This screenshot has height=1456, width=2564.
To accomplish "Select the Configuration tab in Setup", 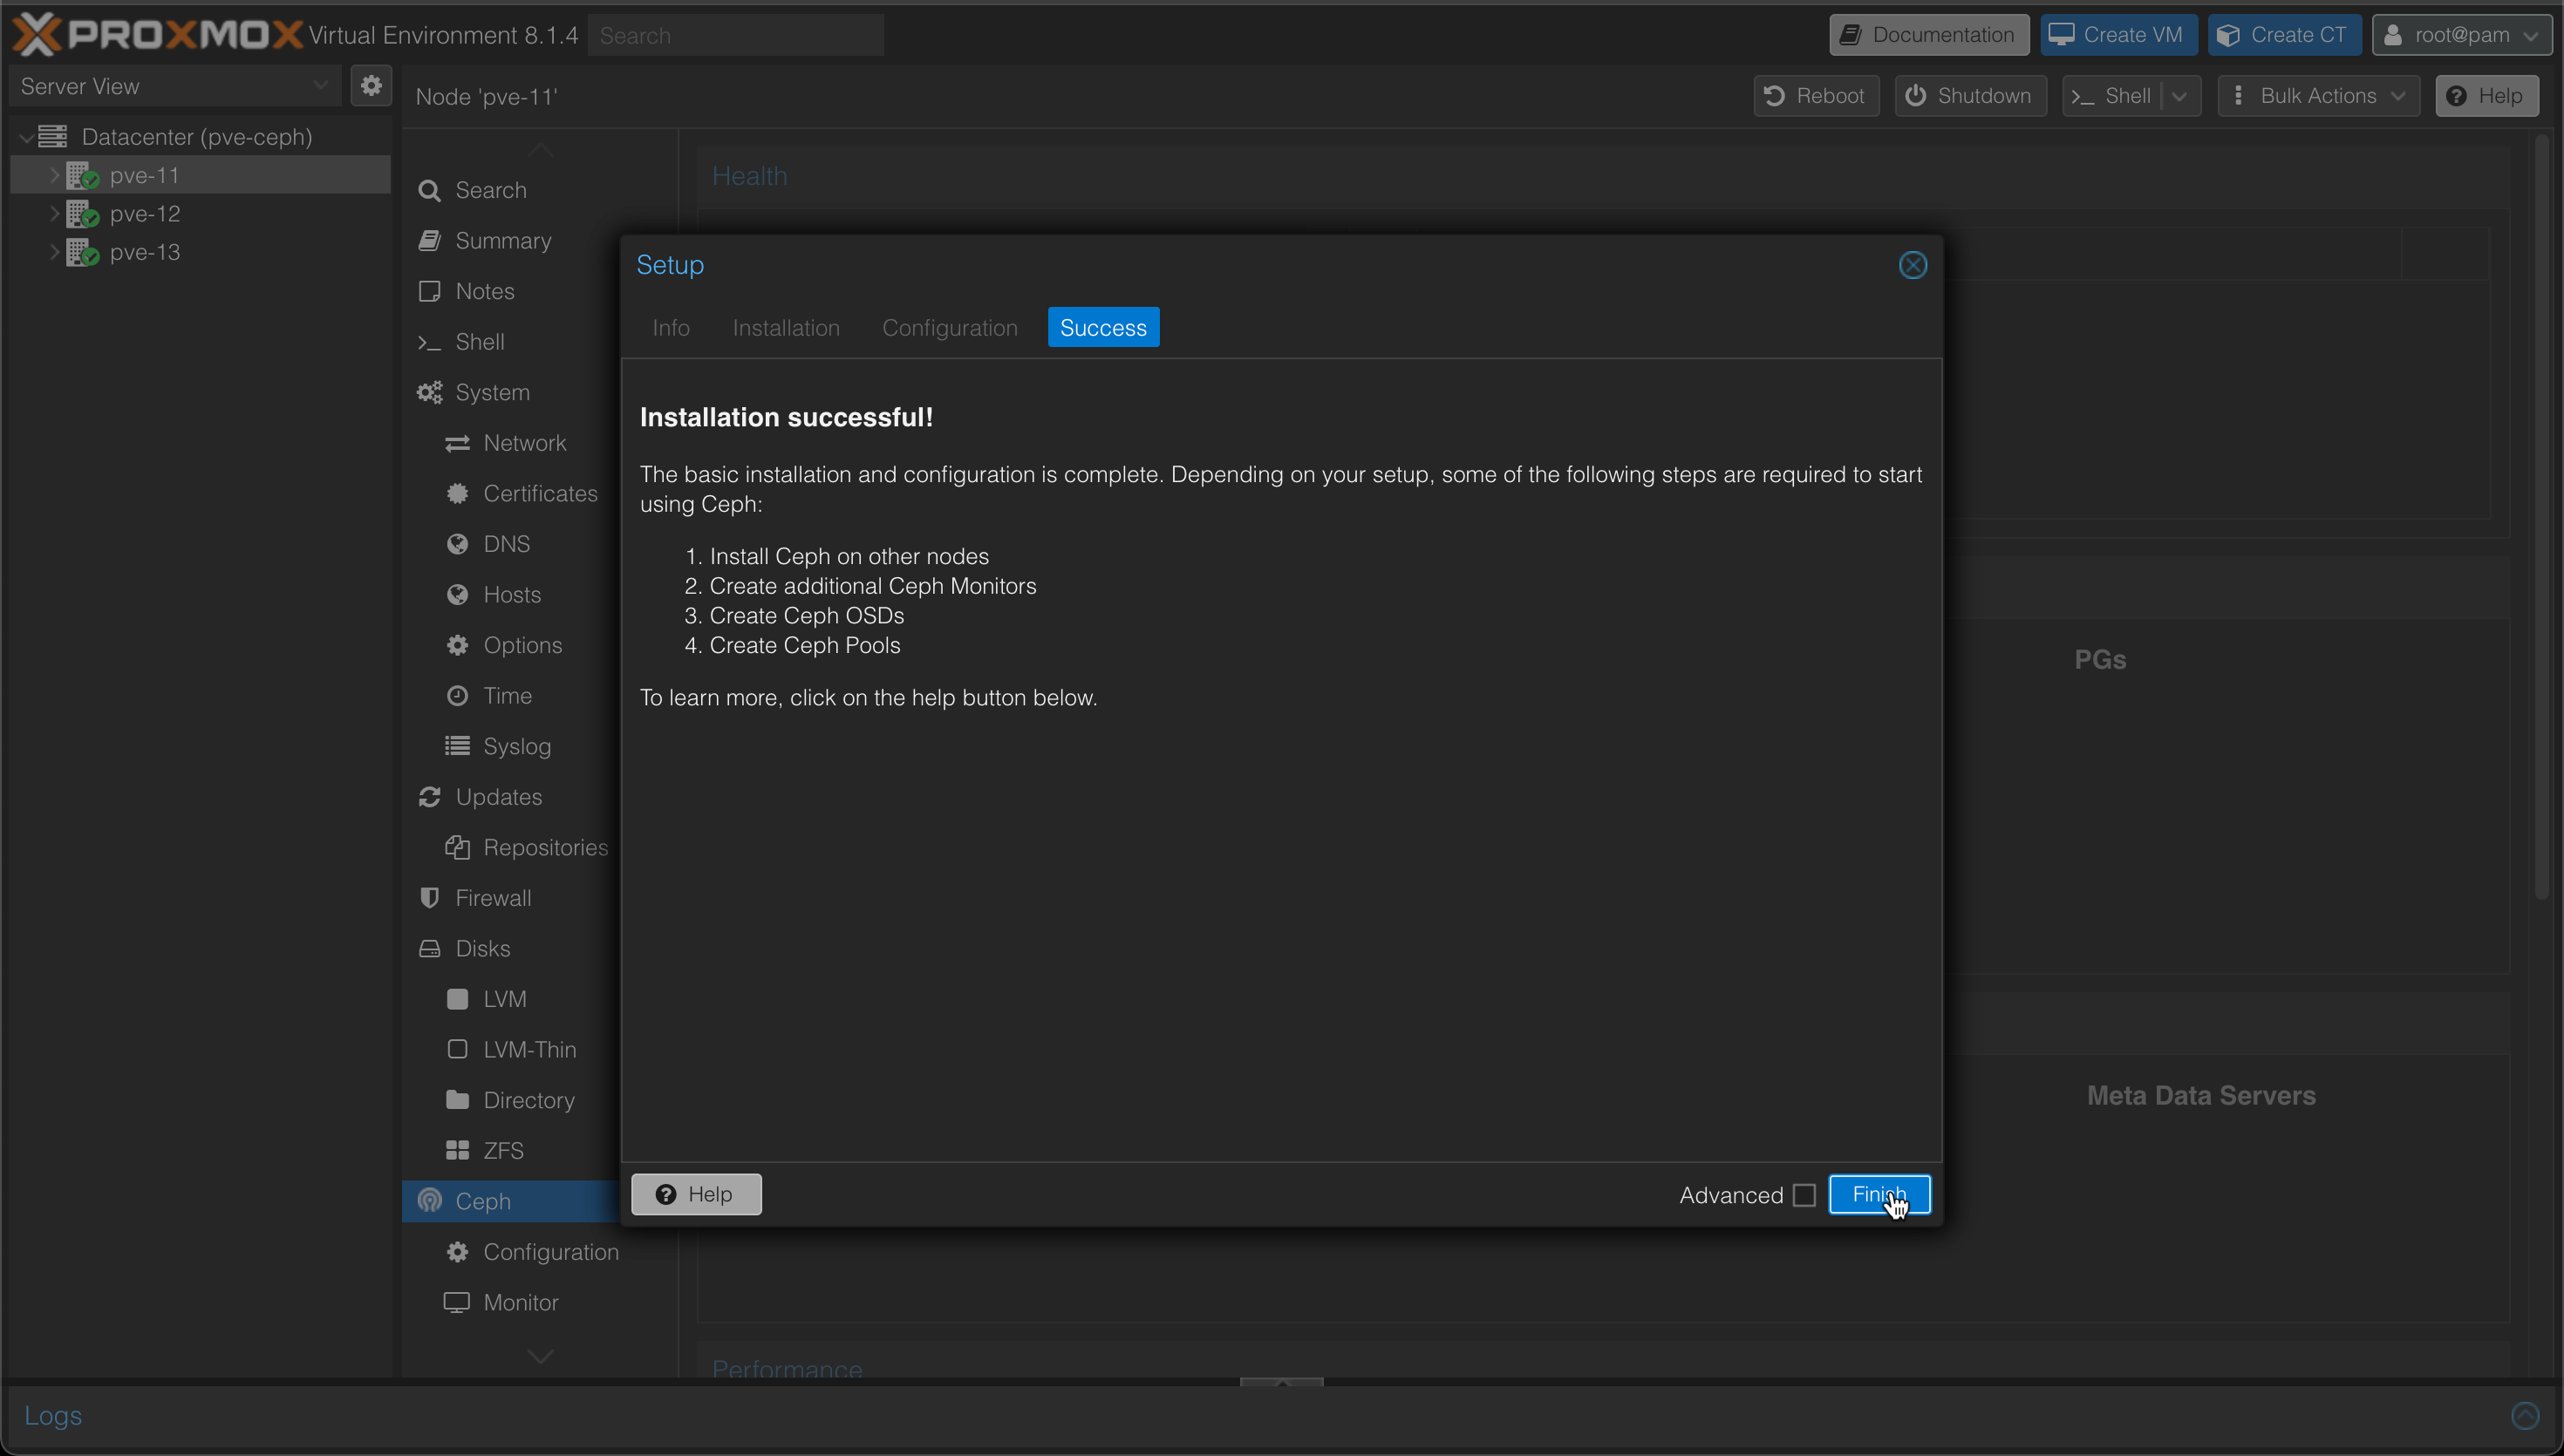I will (949, 328).
